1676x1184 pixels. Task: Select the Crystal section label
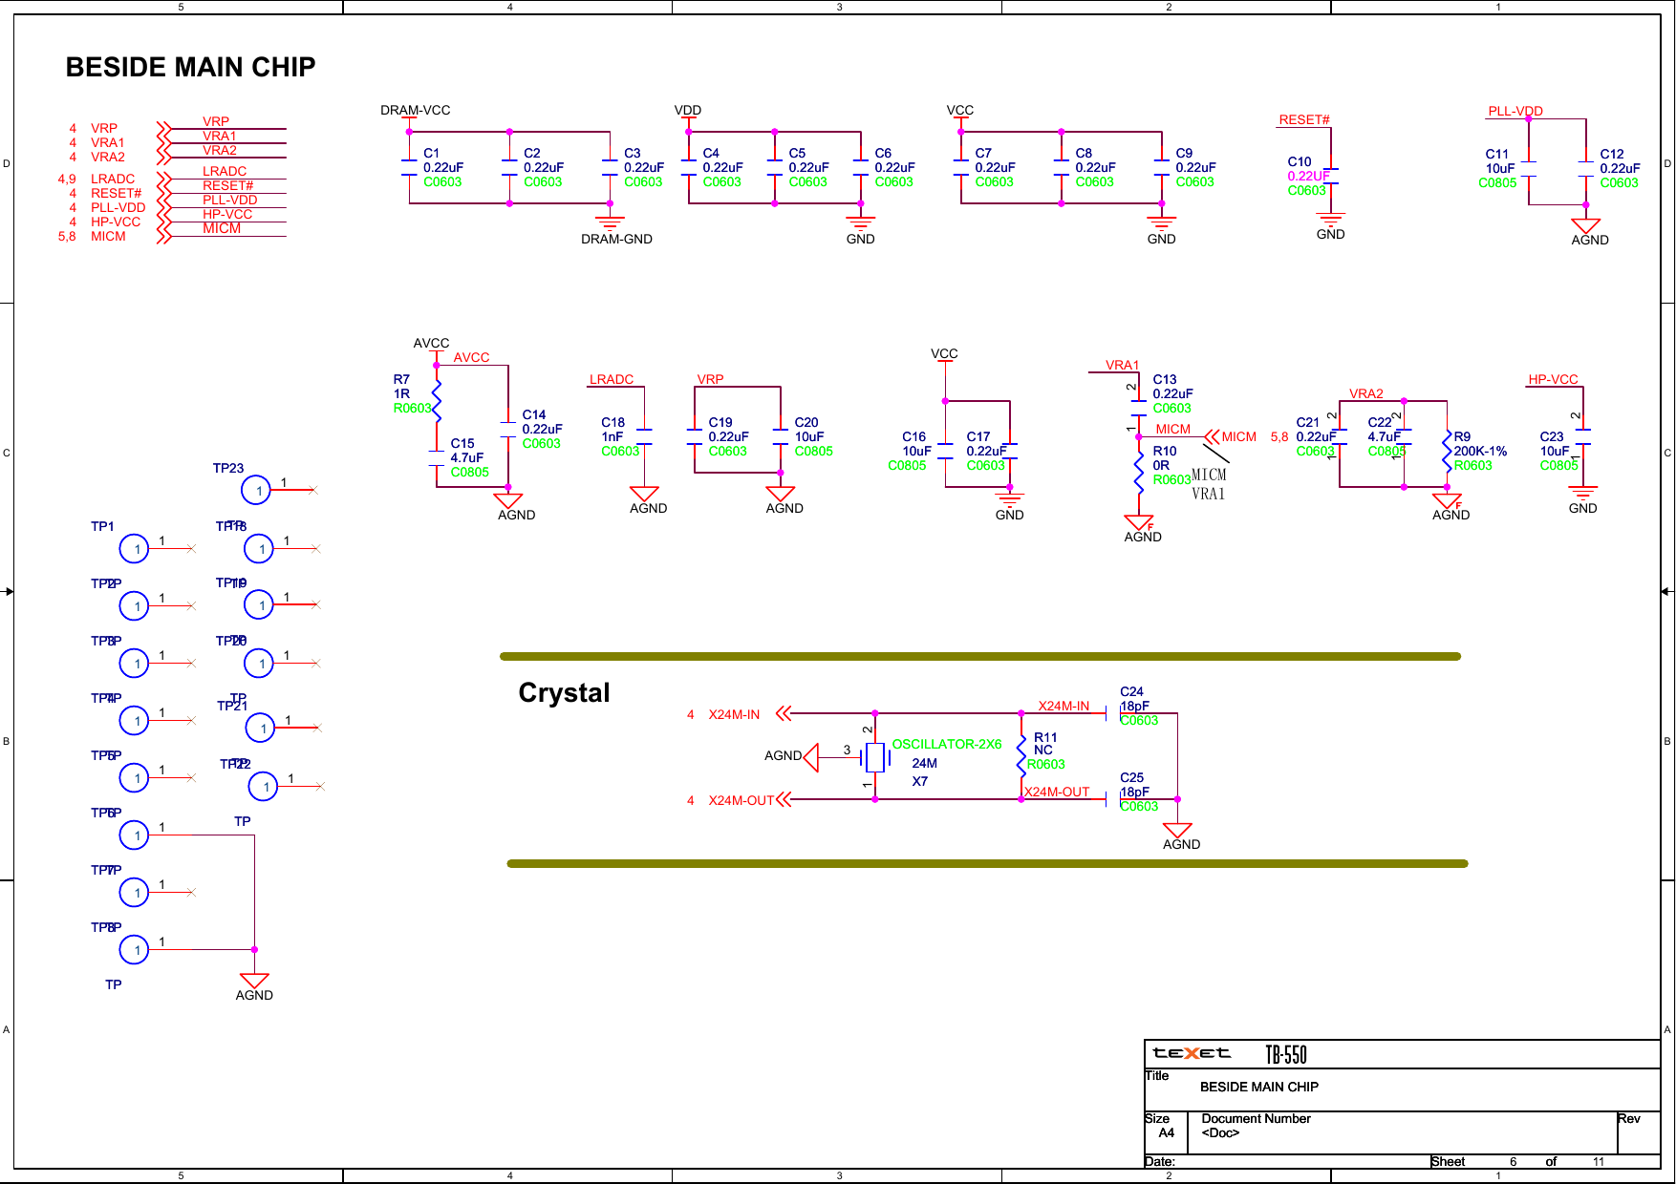[x=564, y=693]
